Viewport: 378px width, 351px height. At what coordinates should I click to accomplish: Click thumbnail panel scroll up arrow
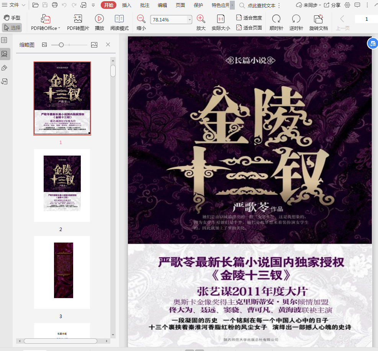click(113, 61)
